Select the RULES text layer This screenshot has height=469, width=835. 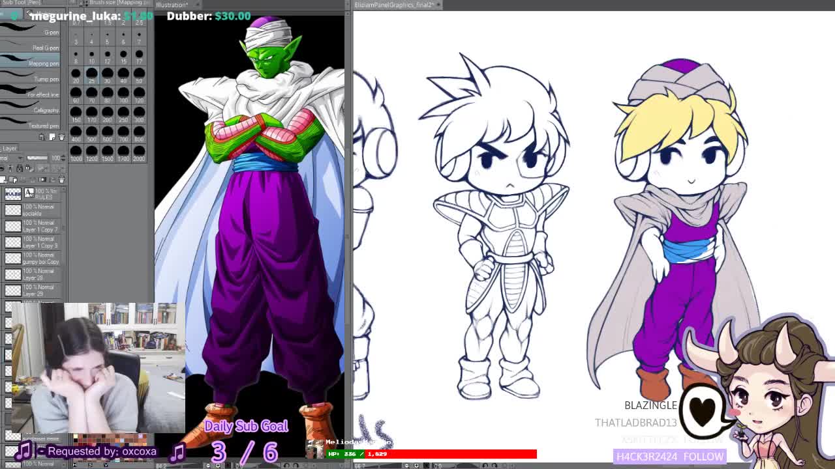[33, 193]
